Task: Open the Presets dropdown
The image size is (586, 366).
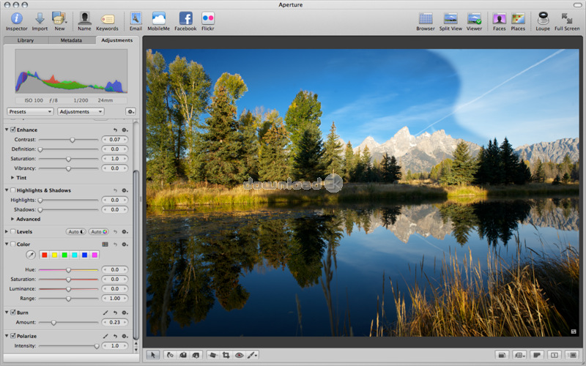Action: tap(30, 111)
